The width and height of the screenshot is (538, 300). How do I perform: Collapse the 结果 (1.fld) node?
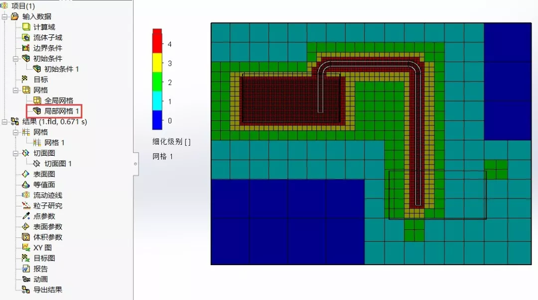(3, 121)
